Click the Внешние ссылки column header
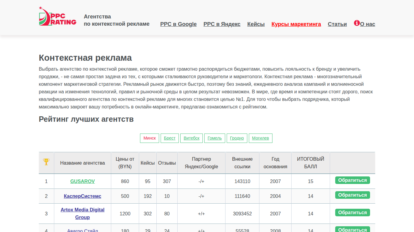This screenshot has width=414, height=232. click(x=242, y=163)
